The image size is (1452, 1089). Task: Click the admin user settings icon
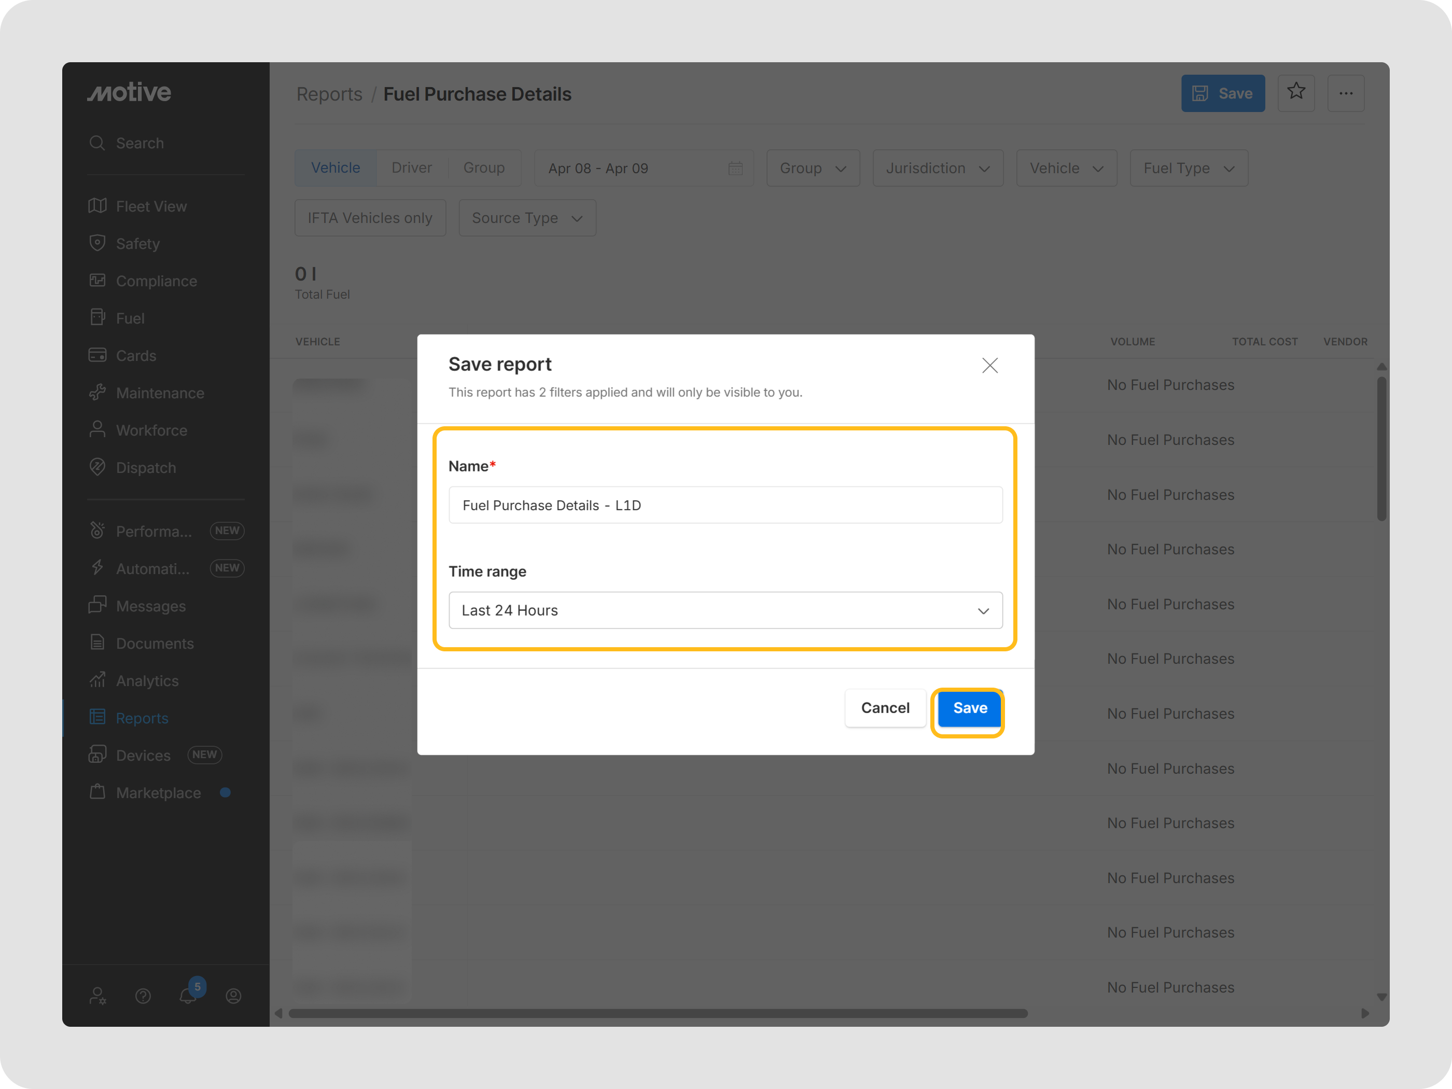click(x=98, y=996)
